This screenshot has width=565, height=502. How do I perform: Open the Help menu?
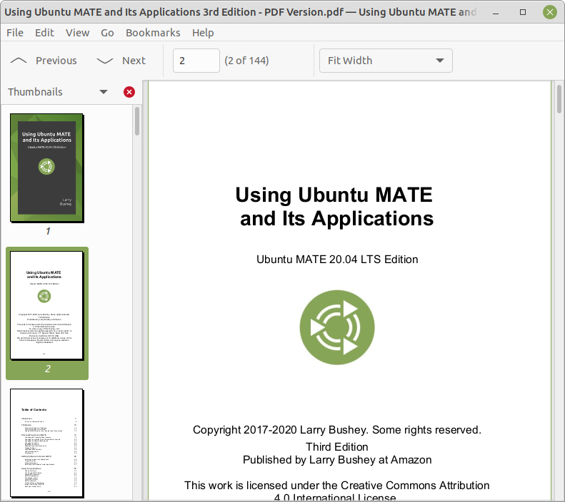coord(203,33)
